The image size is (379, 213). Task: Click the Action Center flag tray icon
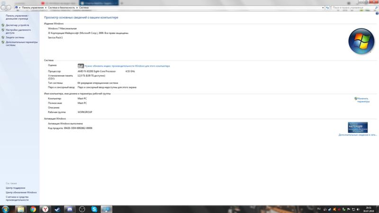coord(349,209)
